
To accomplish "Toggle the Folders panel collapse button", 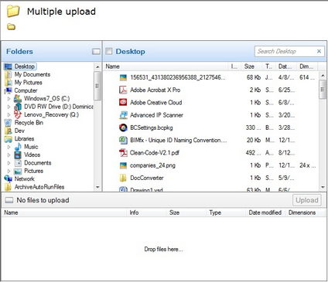I will coord(96,52).
